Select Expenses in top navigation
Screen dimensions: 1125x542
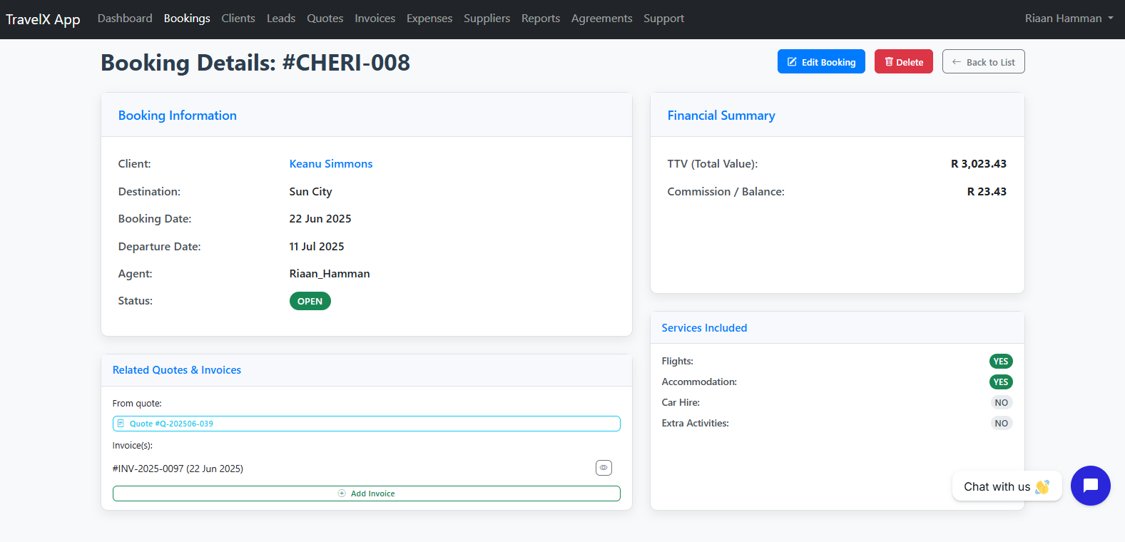pyautogui.click(x=429, y=19)
